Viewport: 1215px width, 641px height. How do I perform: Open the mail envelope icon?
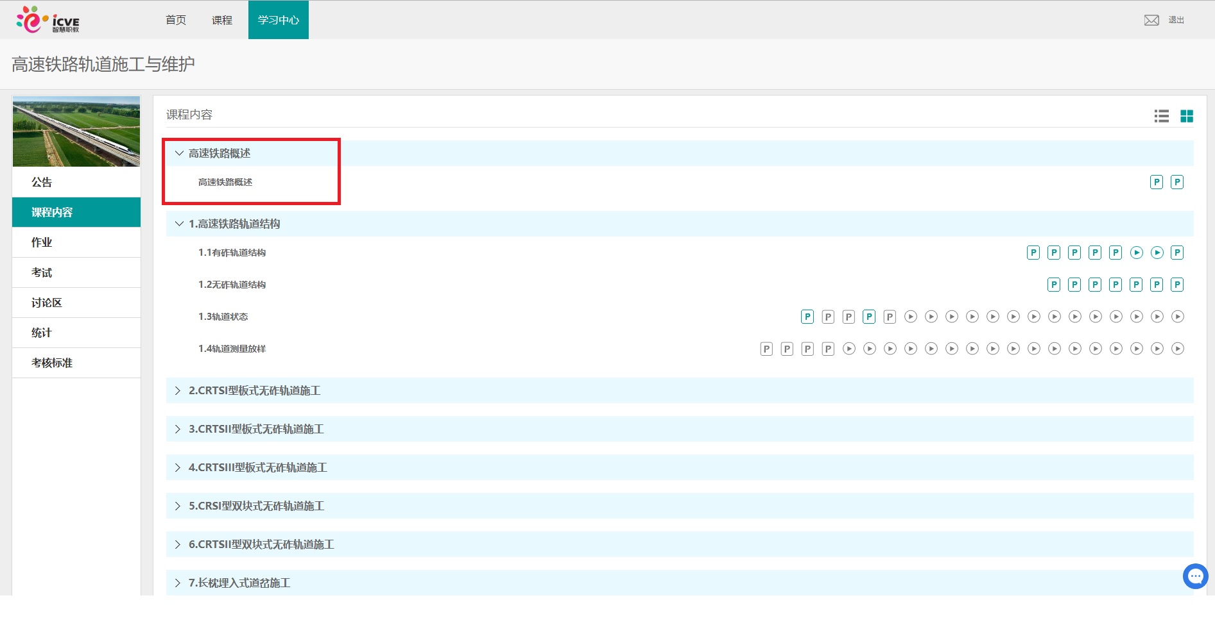1151,20
